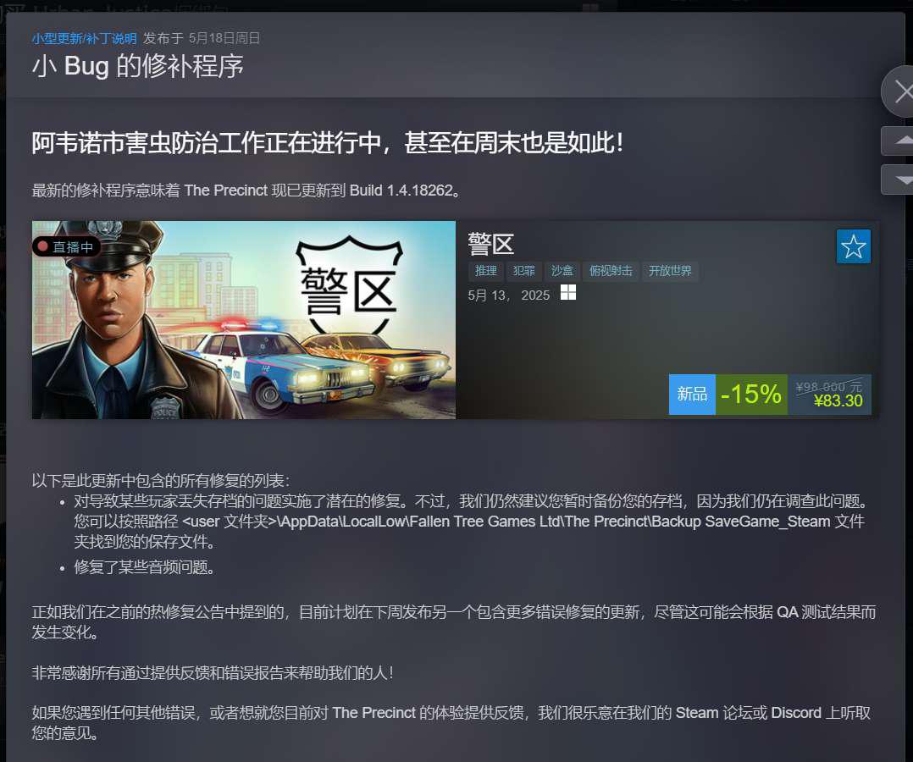The image size is (913, 762).
Task: Select the 开放世界 tag
Action: (x=670, y=271)
